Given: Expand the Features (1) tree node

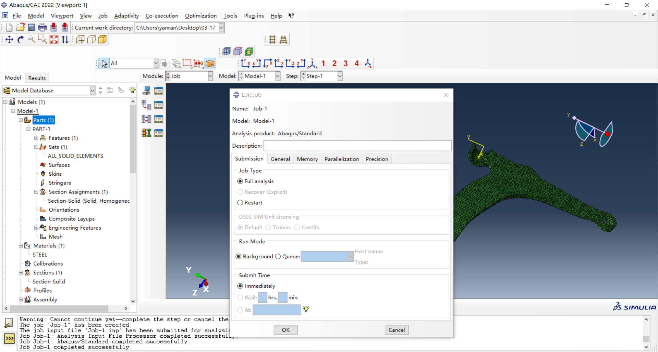Looking at the screenshot, I should [36, 138].
